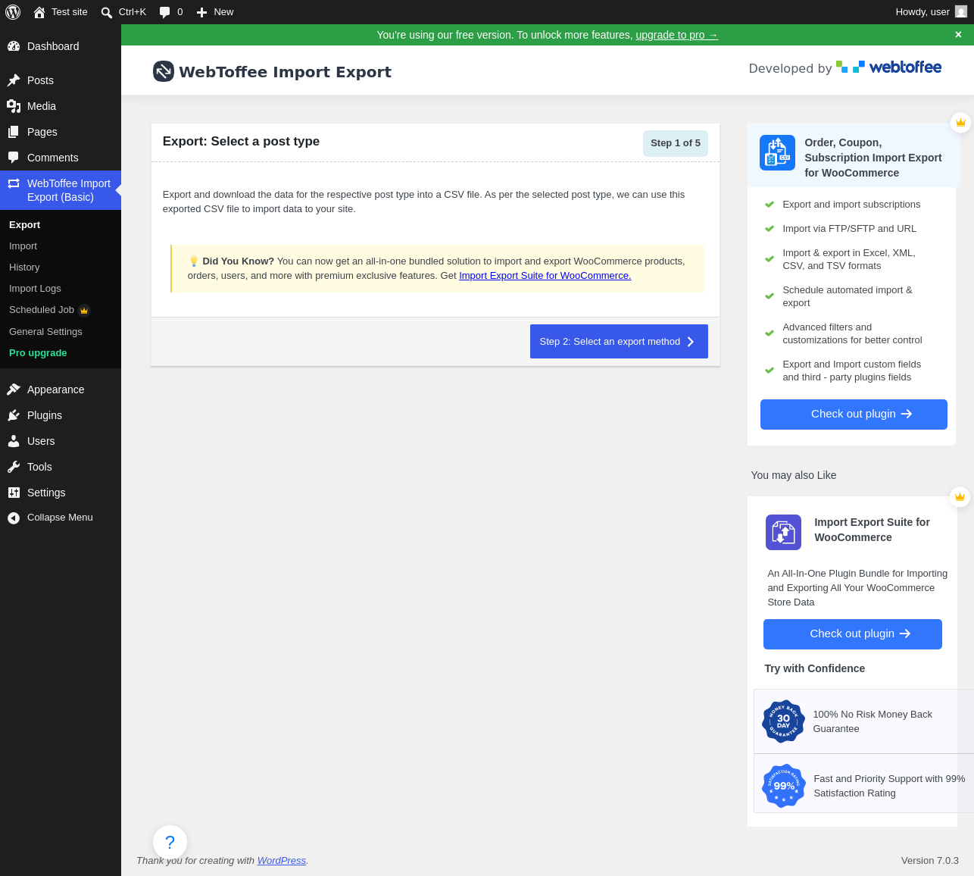
Task: Open the Appearance menu
Action: click(61, 390)
